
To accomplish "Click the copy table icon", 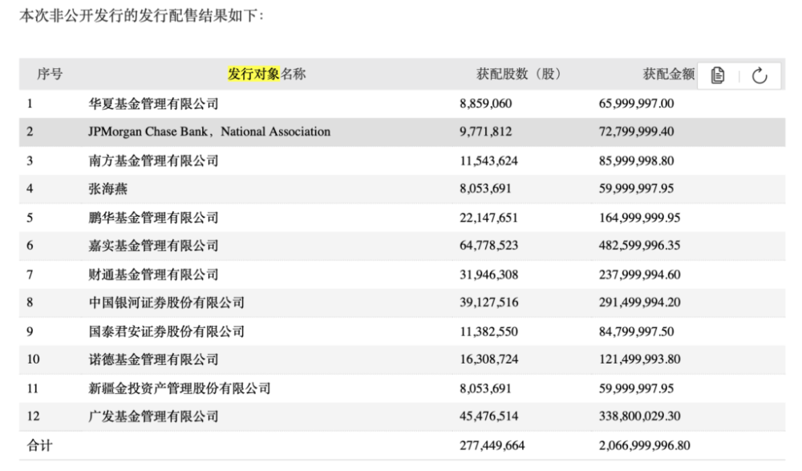I will point(718,75).
